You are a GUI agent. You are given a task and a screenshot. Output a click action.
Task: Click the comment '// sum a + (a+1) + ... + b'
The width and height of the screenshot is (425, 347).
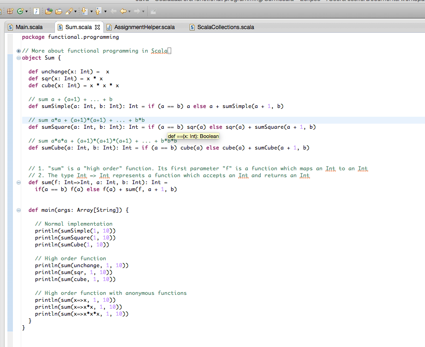pyautogui.click(x=71, y=99)
